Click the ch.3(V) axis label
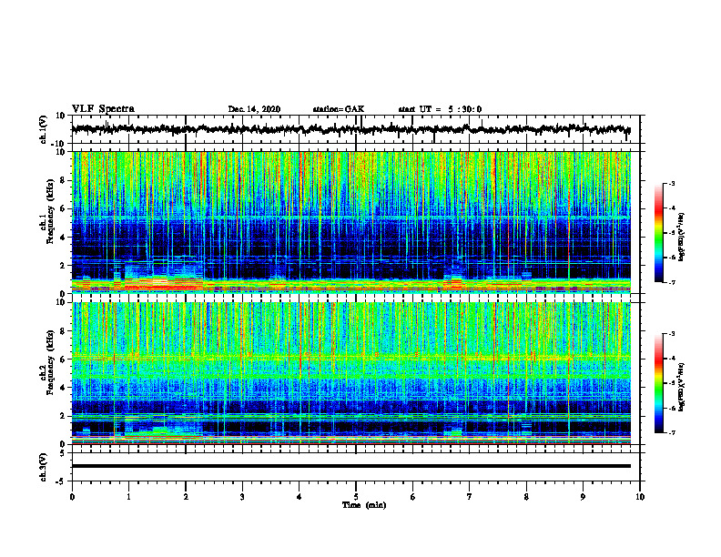The image size is (721, 557). click(x=44, y=467)
